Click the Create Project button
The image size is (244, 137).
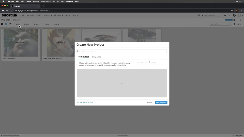pos(161,102)
